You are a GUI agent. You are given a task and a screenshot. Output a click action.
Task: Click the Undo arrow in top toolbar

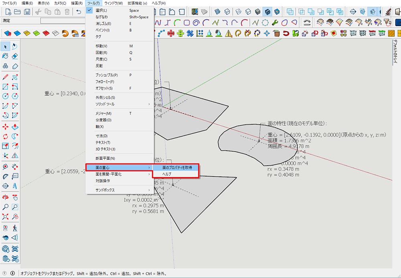click(79, 12)
